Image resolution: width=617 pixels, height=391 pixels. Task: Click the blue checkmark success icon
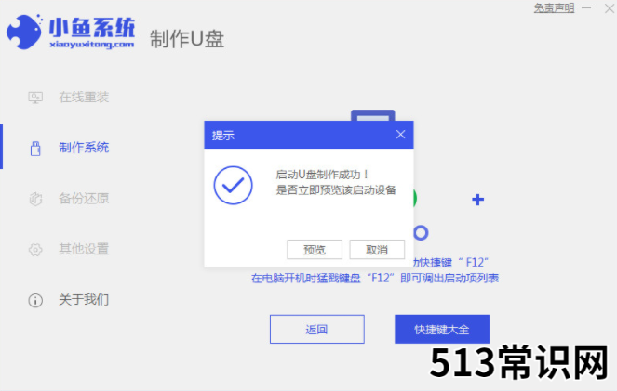point(233,186)
